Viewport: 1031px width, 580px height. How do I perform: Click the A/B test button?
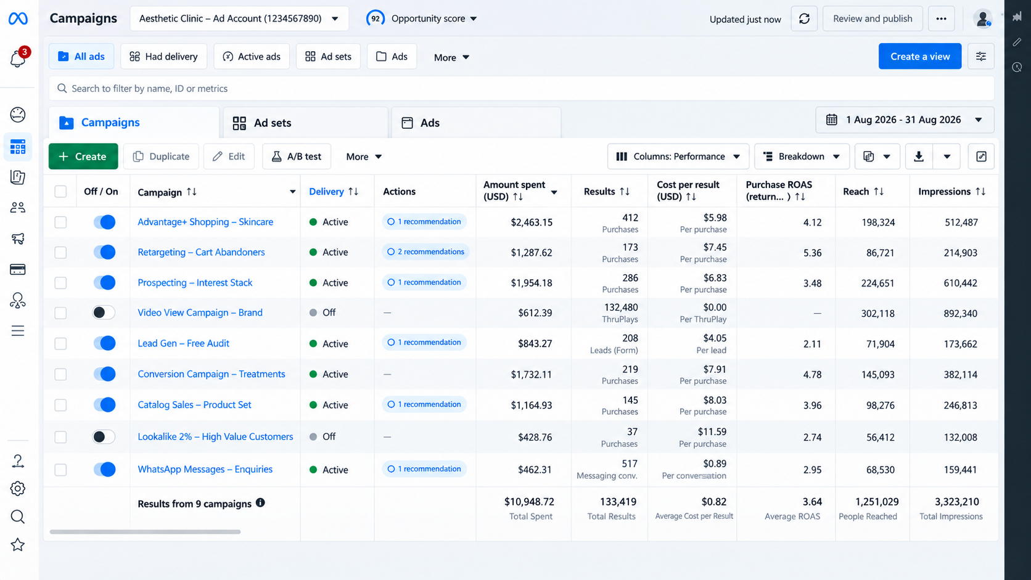297,157
